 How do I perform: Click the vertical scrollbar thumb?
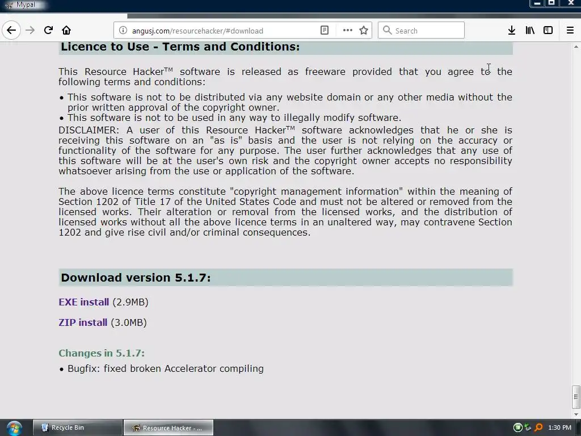[576, 397]
